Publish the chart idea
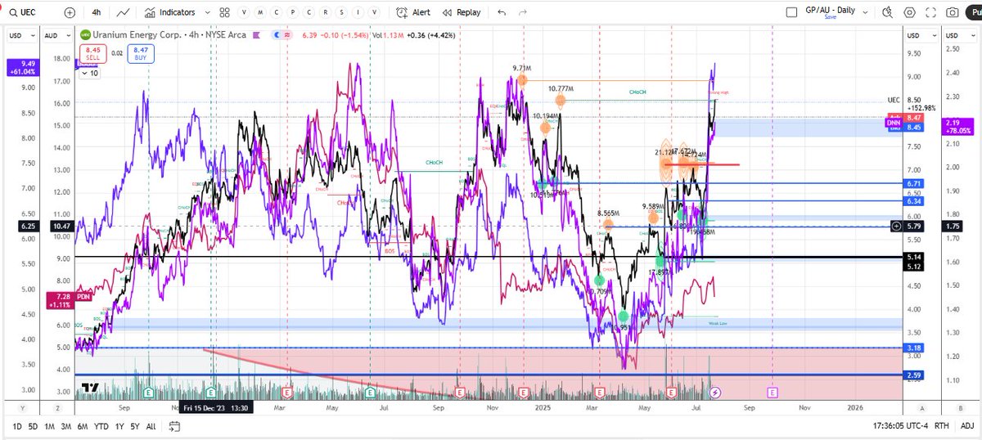 click(974, 12)
